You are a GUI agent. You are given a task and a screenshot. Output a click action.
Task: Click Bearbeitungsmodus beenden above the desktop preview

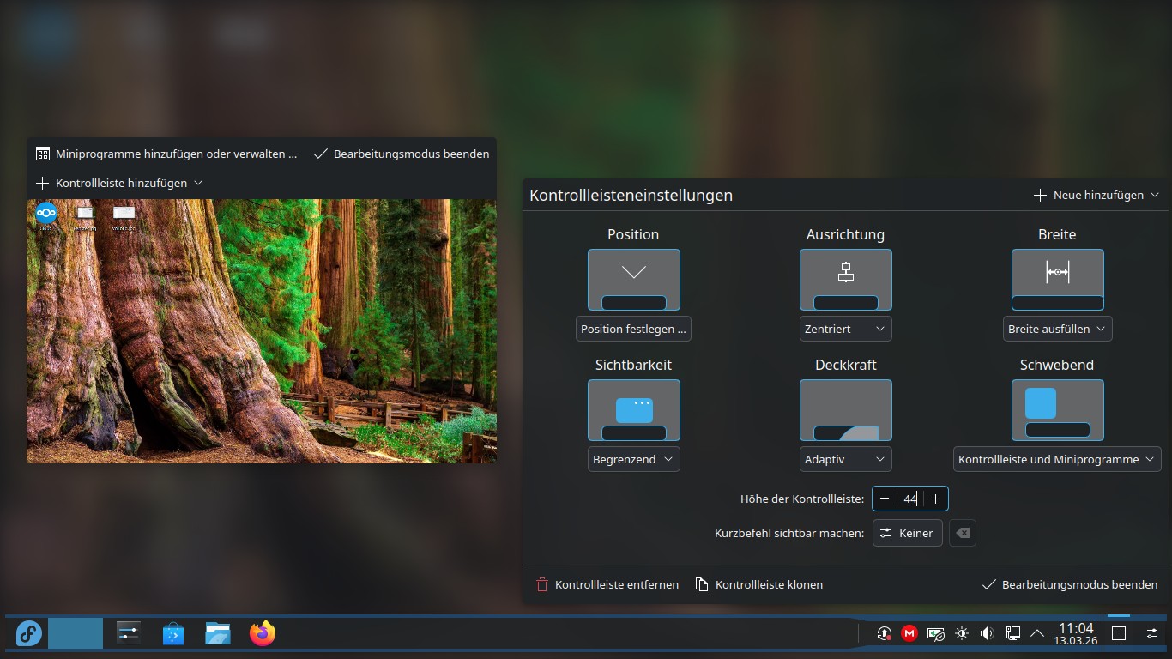point(402,154)
